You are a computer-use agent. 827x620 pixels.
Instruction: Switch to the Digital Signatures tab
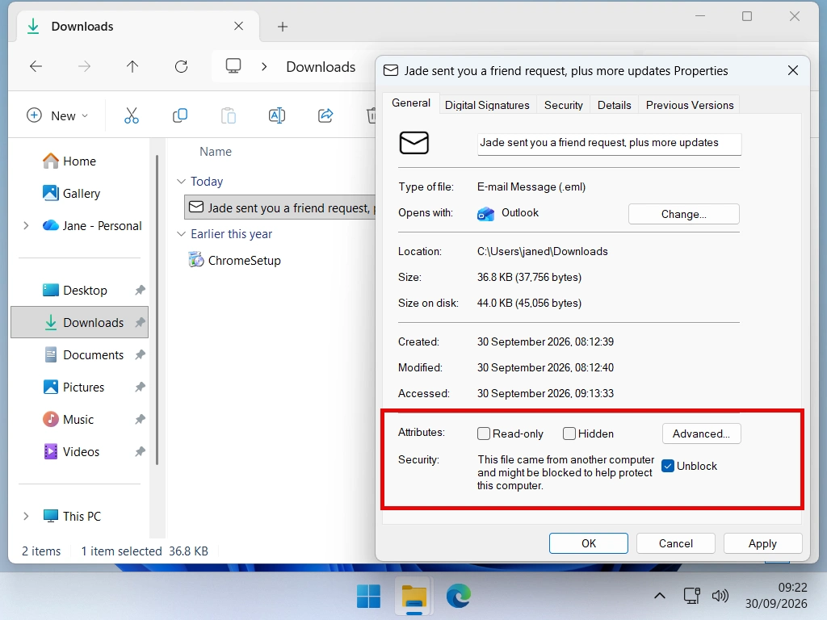[487, 105]
